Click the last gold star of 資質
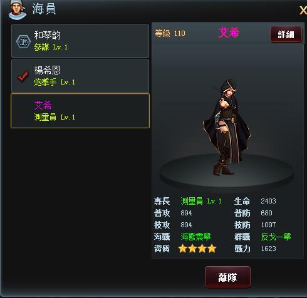The image size is (307, 298). [212, 249]
